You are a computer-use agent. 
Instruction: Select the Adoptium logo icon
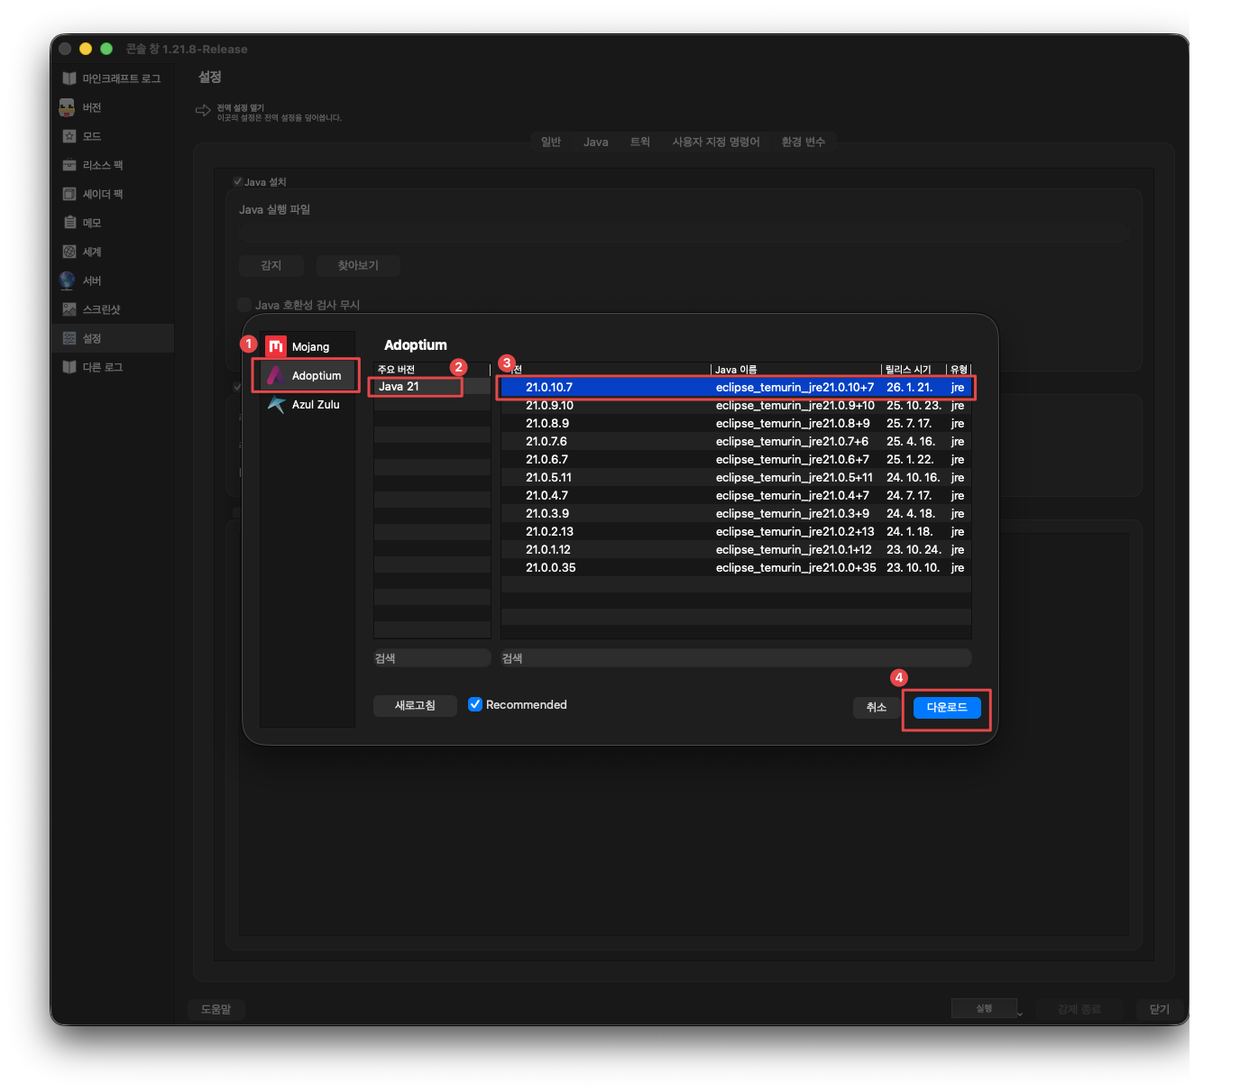276,375
